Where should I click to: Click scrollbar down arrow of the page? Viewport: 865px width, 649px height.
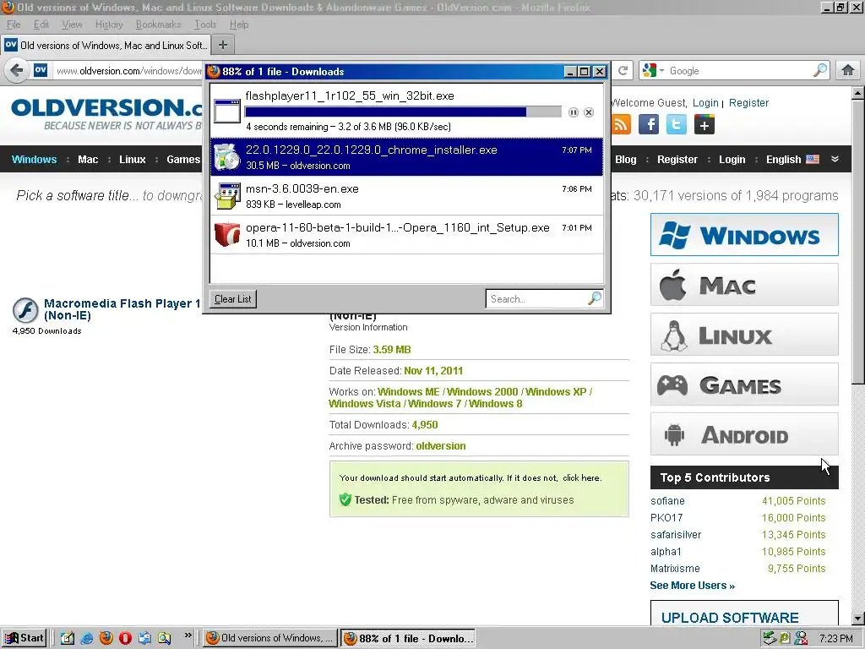tap(857, 618)
